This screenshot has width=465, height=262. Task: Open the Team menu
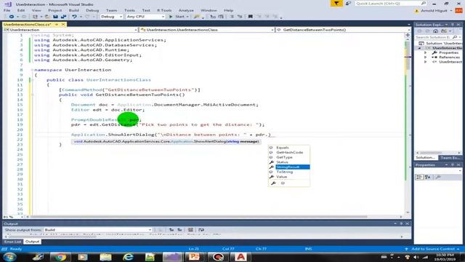click(x=111, y=10)
